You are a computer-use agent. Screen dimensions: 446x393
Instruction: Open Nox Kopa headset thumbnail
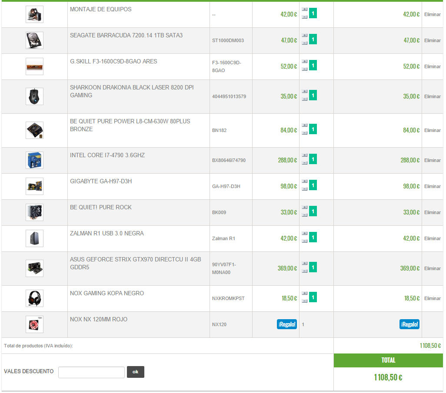pyautogui.click(x=34, y=298)
